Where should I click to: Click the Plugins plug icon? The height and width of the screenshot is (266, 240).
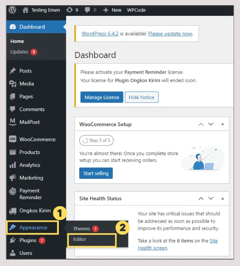point(12,240)
